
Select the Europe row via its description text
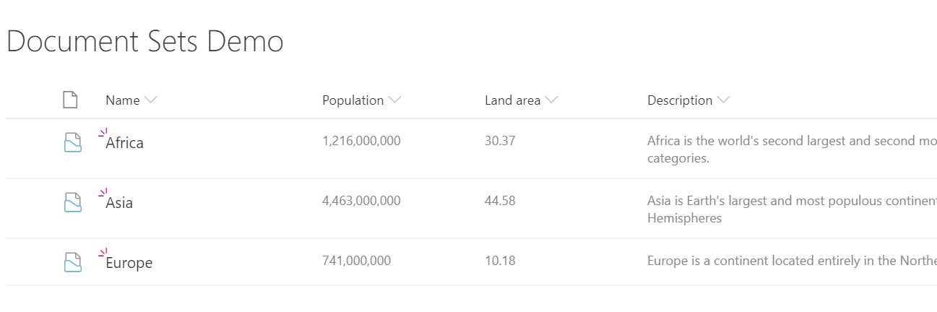coord(792,261)
